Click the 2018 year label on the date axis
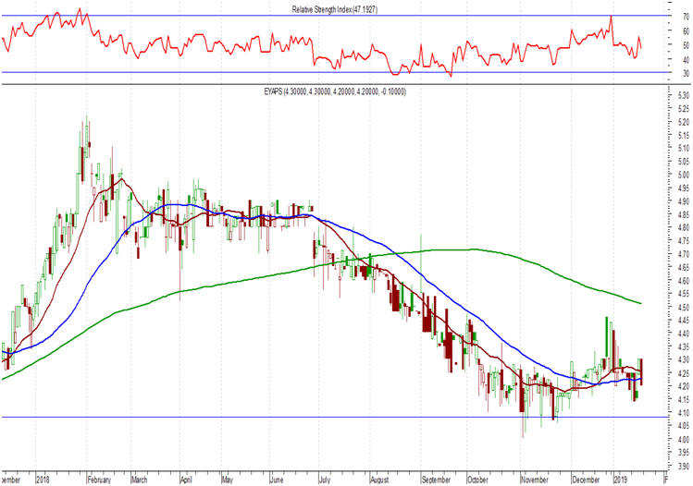The height and width of the screenshot is (486, 693). click(43, 480)
